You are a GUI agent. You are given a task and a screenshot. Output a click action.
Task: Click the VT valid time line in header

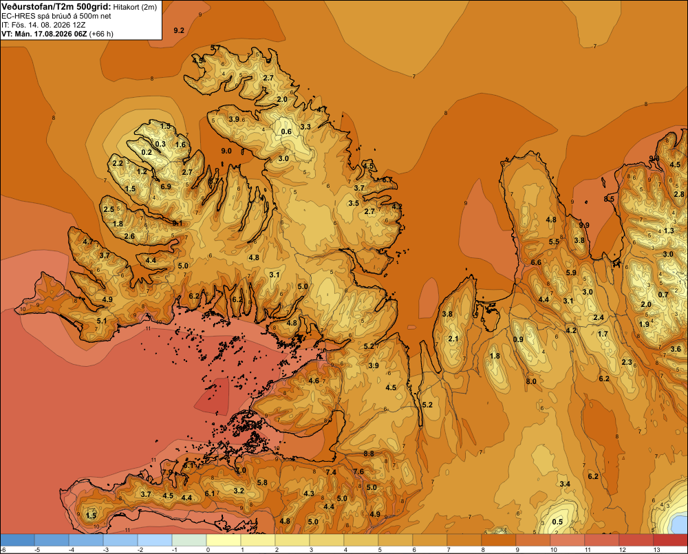[x=57, y=34]
